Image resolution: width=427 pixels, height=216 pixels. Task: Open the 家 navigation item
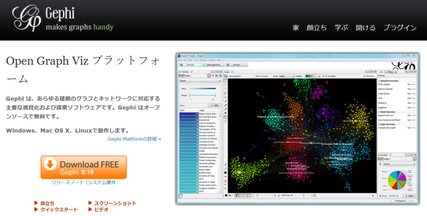(x=296, y=28)
